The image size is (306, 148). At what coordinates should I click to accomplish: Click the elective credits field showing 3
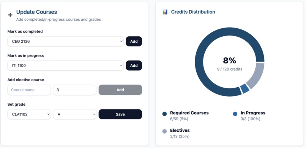click(x=75, y=90)
